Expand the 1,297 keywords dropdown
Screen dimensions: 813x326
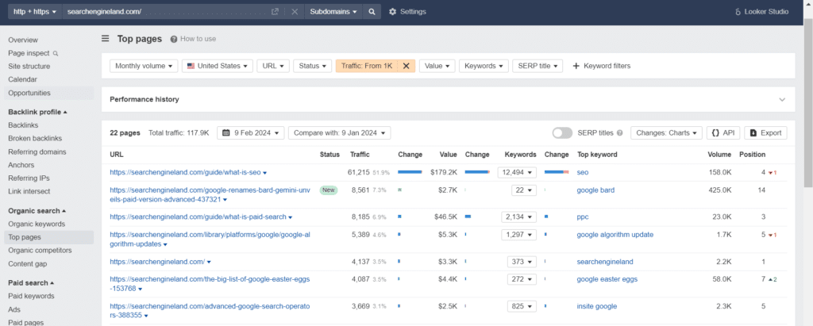pyautogui.click(x=518, y=235)
